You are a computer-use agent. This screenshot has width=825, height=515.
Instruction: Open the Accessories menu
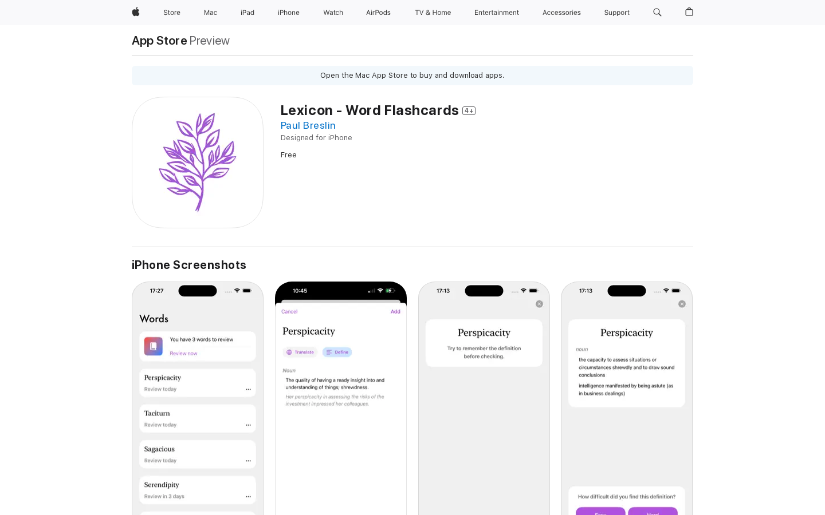pyautogui.click(x=561, y=13)
